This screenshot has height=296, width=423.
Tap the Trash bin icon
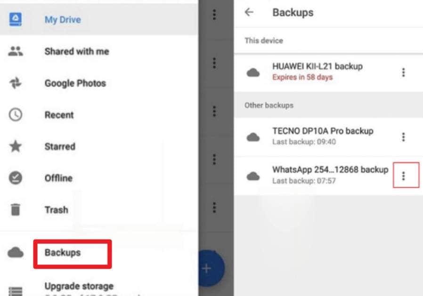point(16,210)
